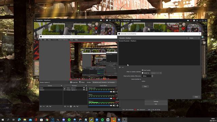Select Scene 2 in Scenes list

[x=51, y=90]
